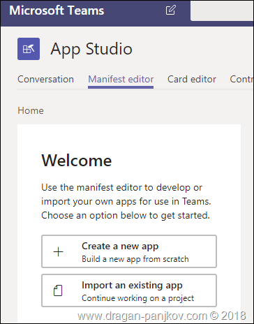The width and height of the screenshot is (254, 324).
Task: Select the Manifest editor tab
Action: point(121,80)
